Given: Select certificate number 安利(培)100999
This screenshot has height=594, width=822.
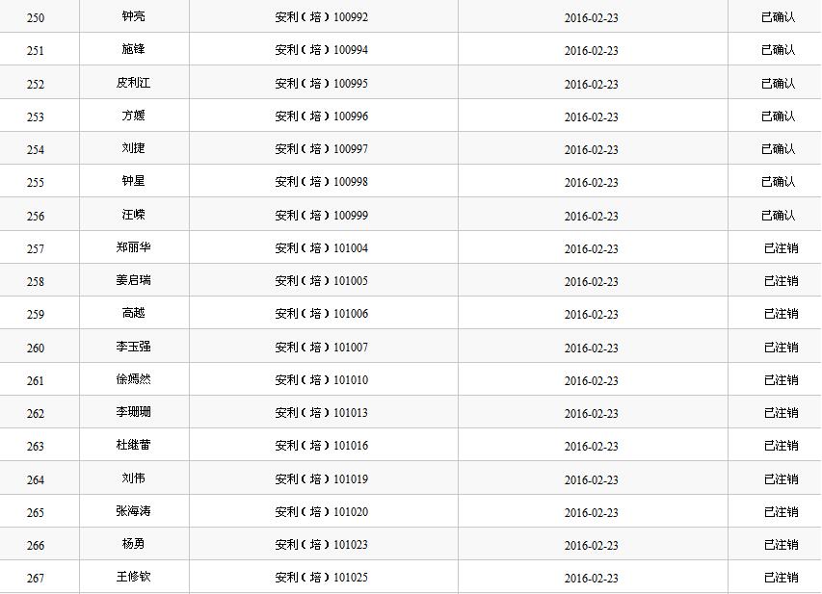Looking at the screenshot, I should click(x=321, y=216).
